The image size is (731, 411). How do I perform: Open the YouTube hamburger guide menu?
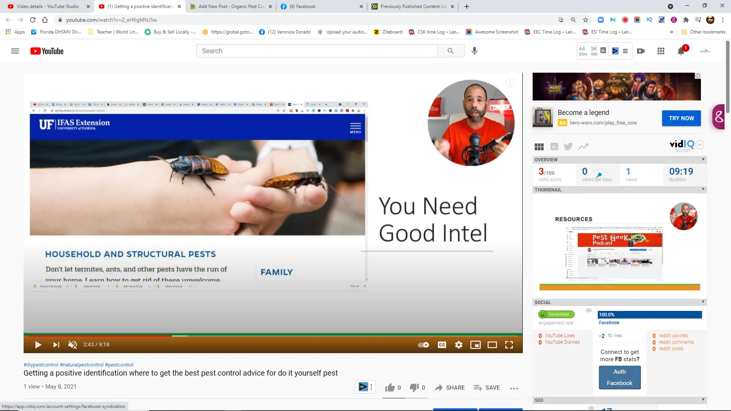click(15, 51)
